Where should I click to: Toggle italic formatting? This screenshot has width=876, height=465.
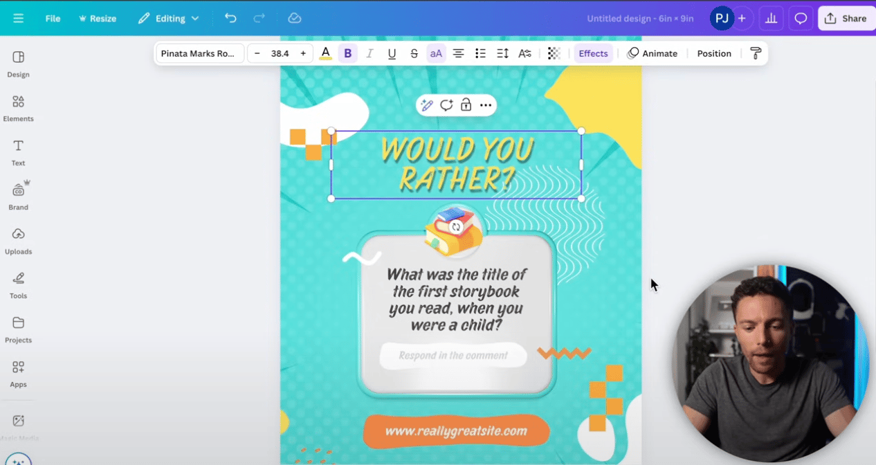(x=369, y=53)
